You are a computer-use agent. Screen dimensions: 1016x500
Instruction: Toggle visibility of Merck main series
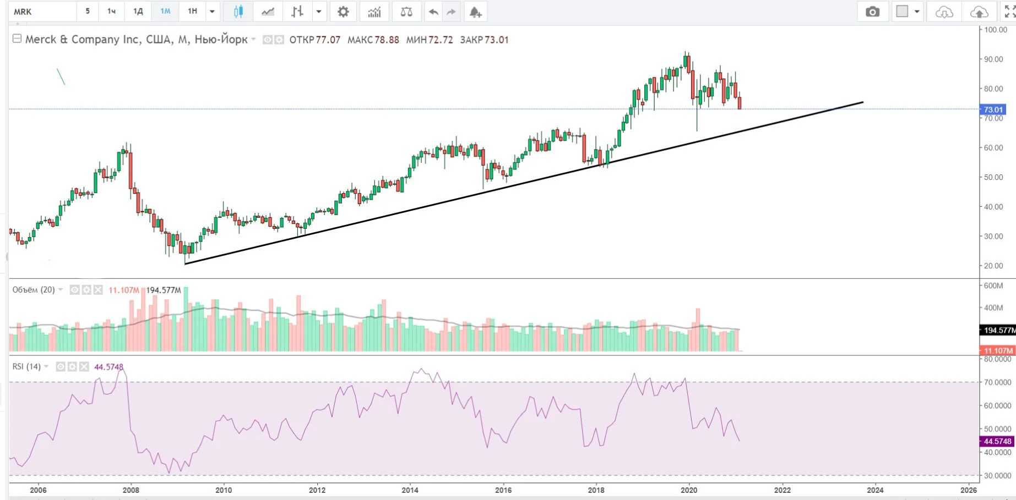click(267, 40)
